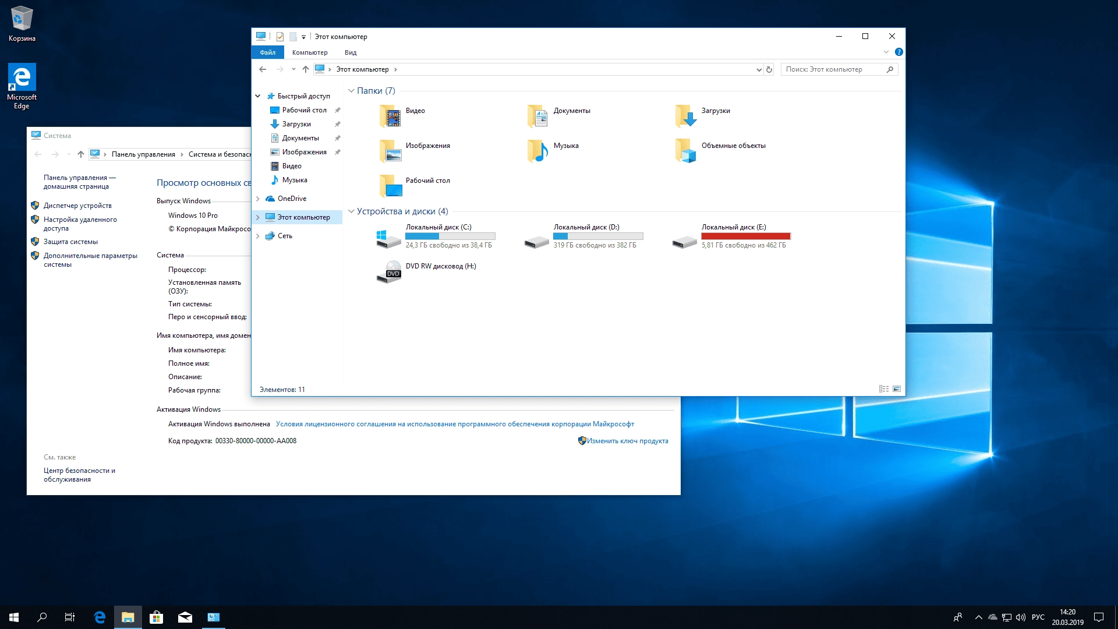The width and height of the screenshot is (1118, 629).
Task: Open Центр безопасности и обслуживания link
Action: click(79, 475)
